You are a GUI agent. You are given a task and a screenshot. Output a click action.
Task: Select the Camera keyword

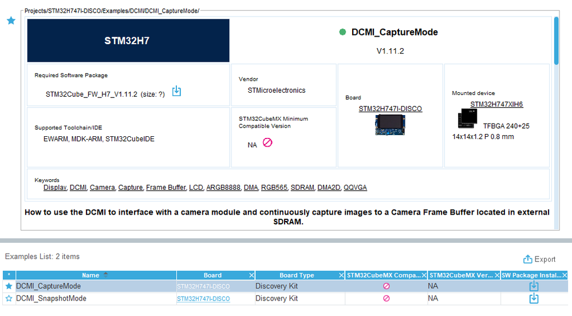[x=102, y=188]
